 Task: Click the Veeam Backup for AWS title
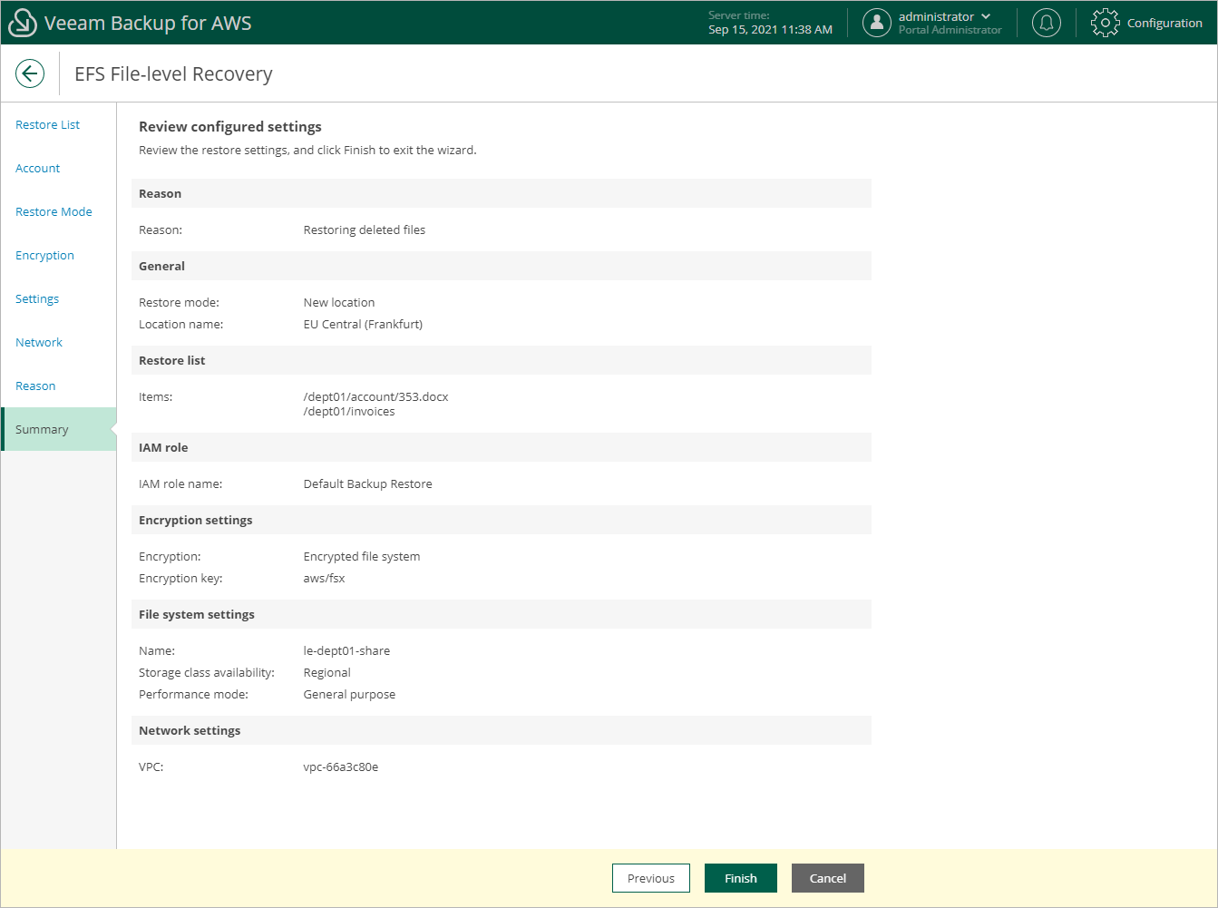(x=148, y=24)
